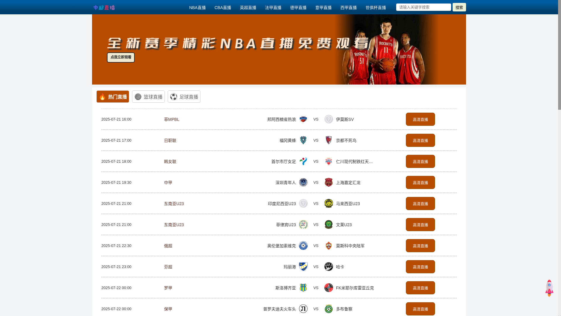Click 高清直播 for 菲律宾U23 vs 文莱U23
The height and width of the screenshot is (316, 561).
pos(420,225)
